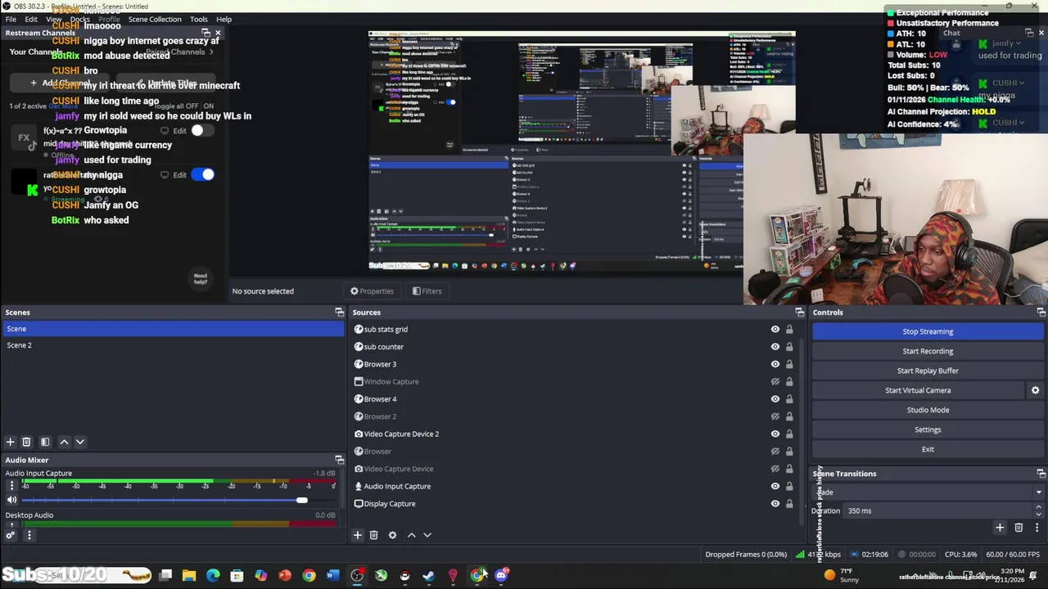Delete selected source with trash icon

(x=373, y=535)
